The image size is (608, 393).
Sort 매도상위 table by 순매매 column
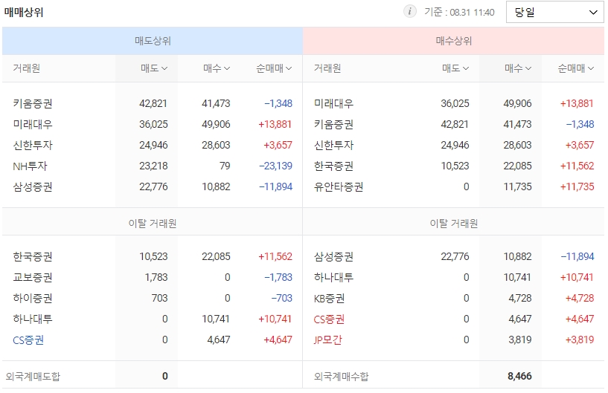(274, 68)
